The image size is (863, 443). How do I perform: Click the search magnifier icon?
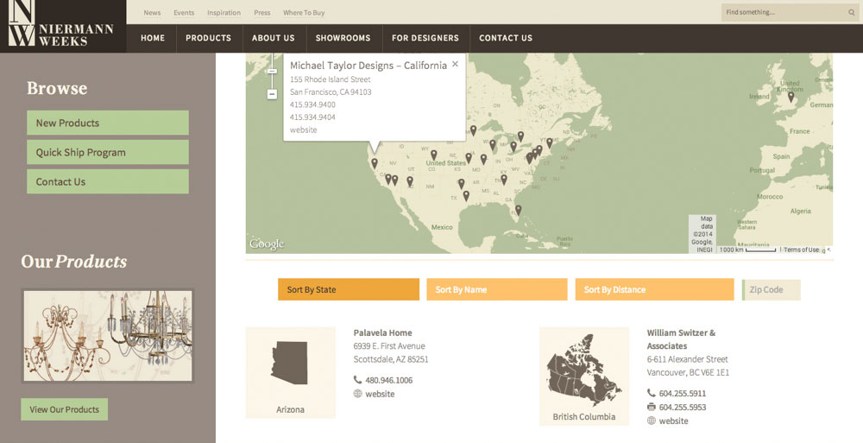[851, 12]
